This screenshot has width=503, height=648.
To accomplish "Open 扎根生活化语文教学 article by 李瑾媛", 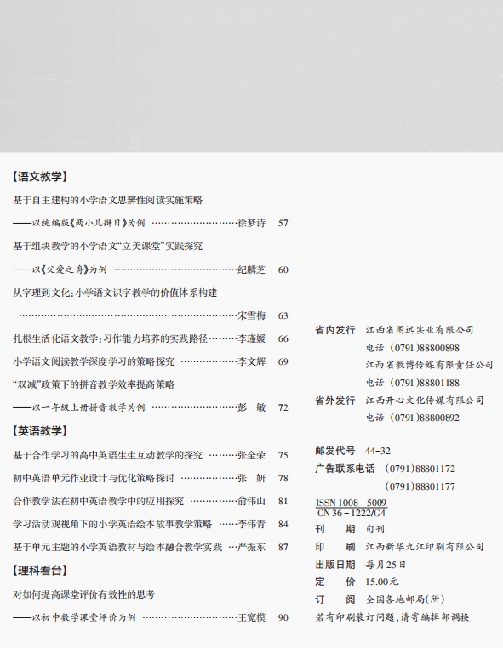I will tap(151, 338).
